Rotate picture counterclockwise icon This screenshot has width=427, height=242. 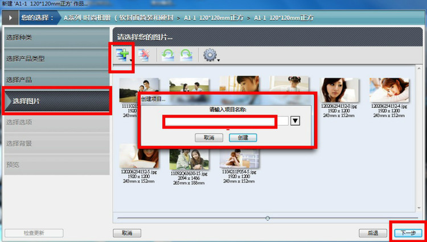pos(168,55)
